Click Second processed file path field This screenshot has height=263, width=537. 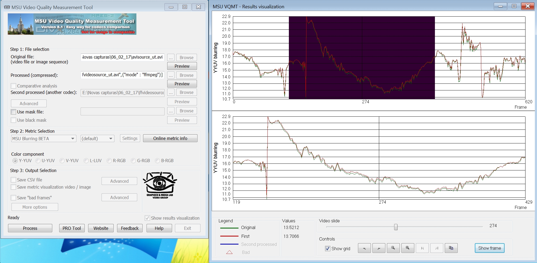[122, 93]
